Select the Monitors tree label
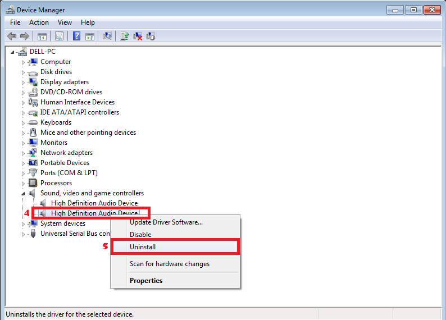Image resolution: width=446 pixels, height=320 pixels. pyautogui.click(x=54, y=143)
